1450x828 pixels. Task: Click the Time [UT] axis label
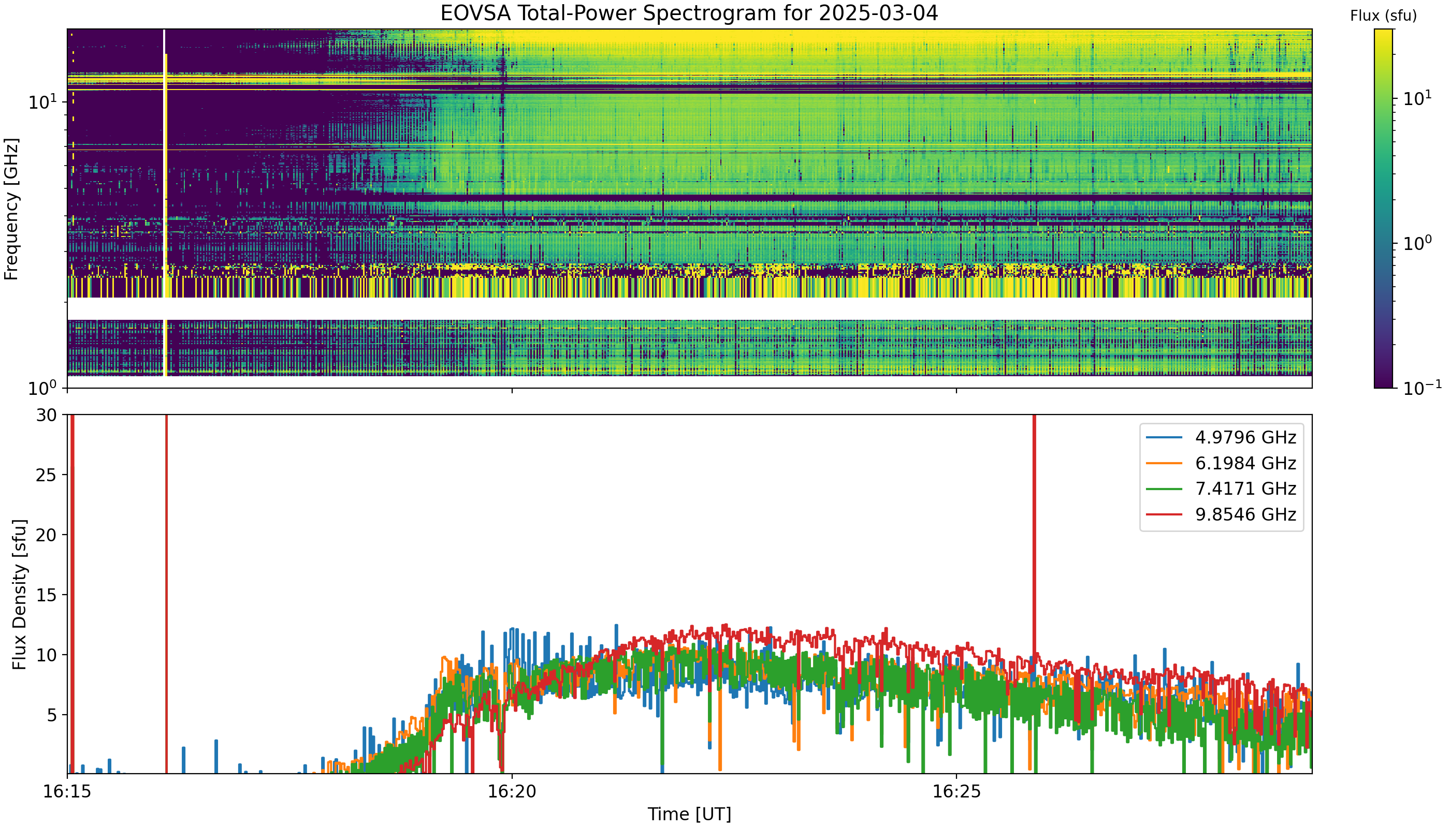tap(689, 814)
